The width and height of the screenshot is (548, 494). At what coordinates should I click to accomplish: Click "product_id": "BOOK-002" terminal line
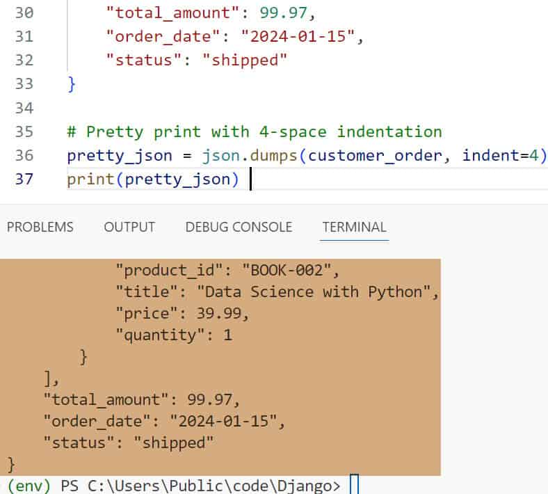click(227, 271)
